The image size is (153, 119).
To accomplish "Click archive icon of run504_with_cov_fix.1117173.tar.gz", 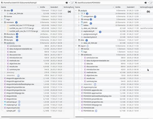I will (x=8, y=31).
